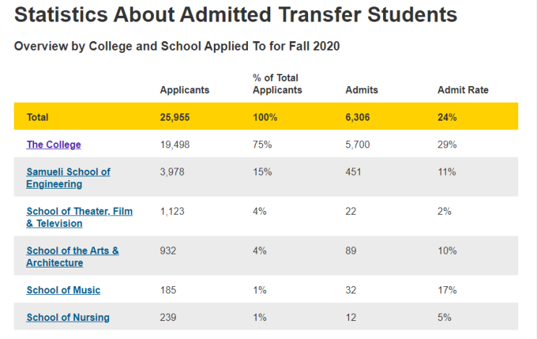Image resolution: width=537 pixels, height=339 pixels.
Task: Click the % of Total Applicants header
Action: click(278, 84)
